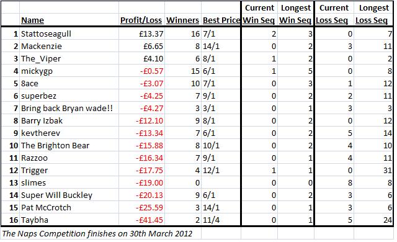Viewport: 397px width, 242px height.
Task: Click The Brighton Bear row name
Action: tap(55, 145)
